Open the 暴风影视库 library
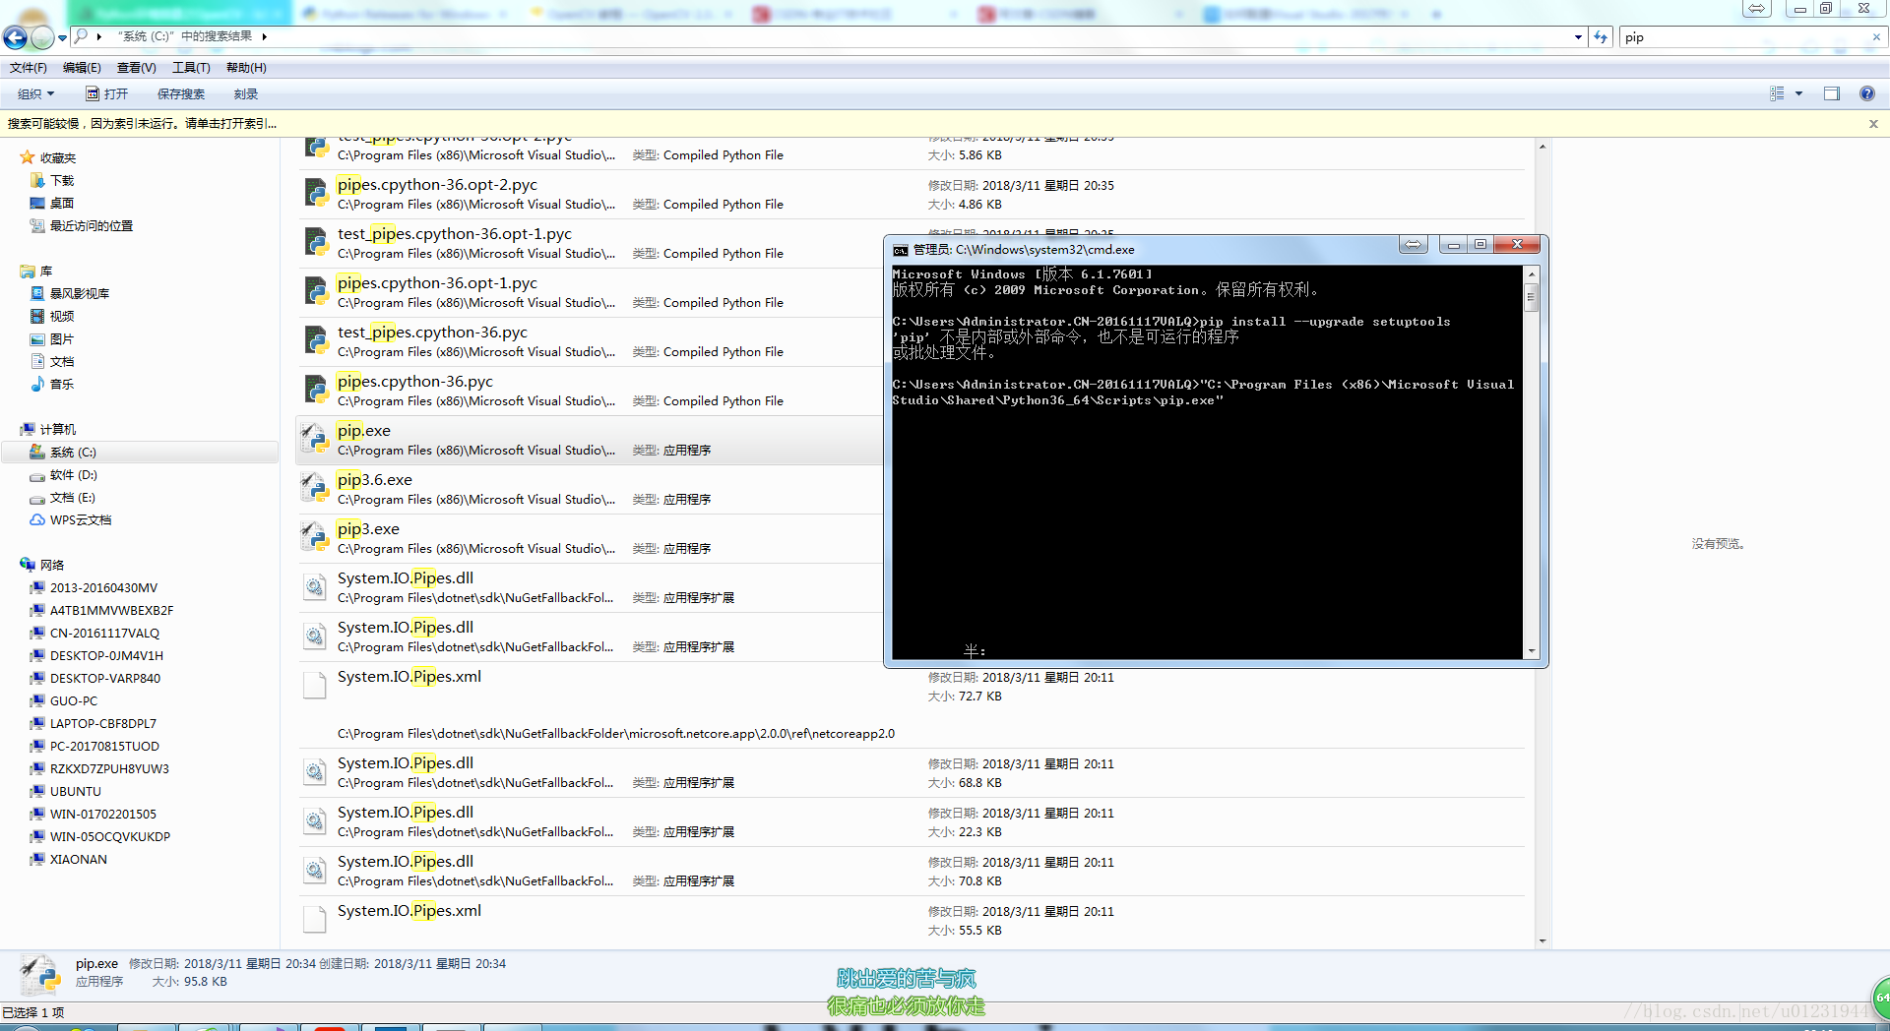The width and height of the screenshot is (1890, 1031). 80,294
